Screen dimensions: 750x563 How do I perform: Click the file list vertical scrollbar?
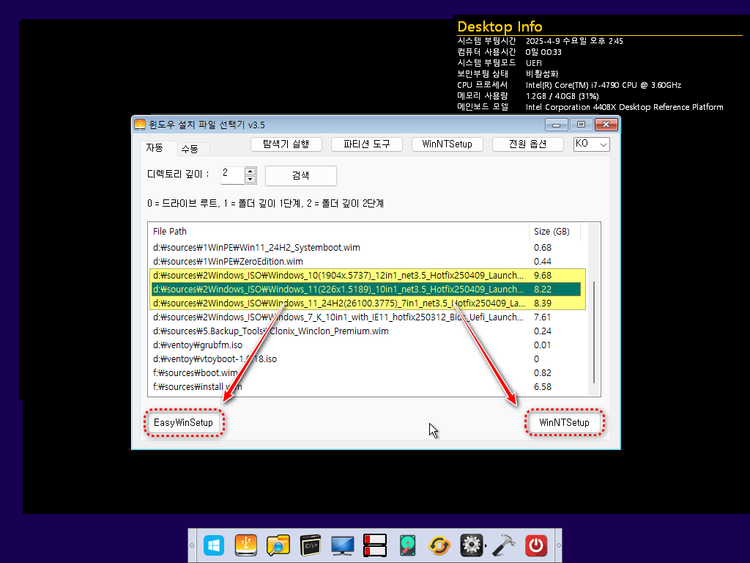[x=593, y=332]
